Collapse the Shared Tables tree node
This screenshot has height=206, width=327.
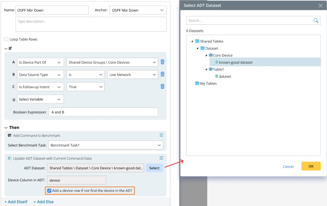pyautogui.click(x=192, y=41)
